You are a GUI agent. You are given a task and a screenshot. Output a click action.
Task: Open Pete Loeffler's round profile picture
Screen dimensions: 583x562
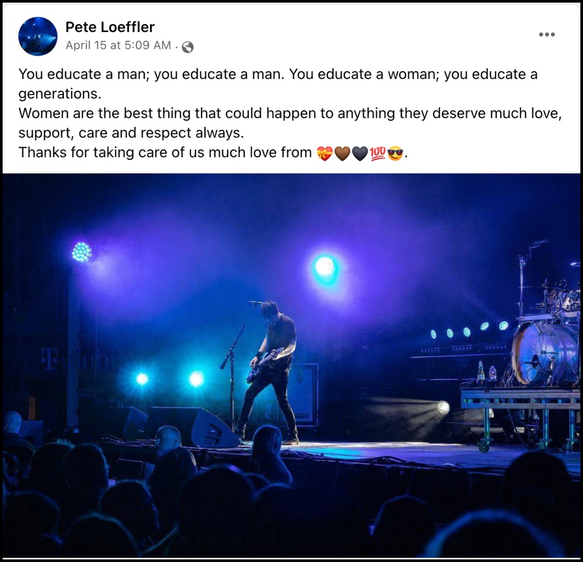coord(38,37)
